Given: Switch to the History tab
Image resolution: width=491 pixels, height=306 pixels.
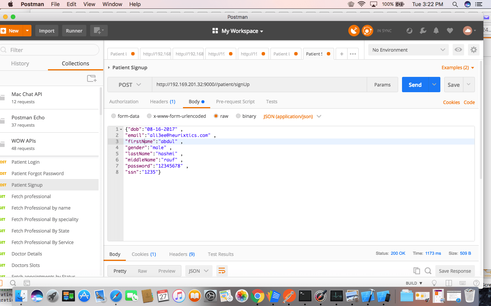Looking at the screenshot, I should 20,63.
